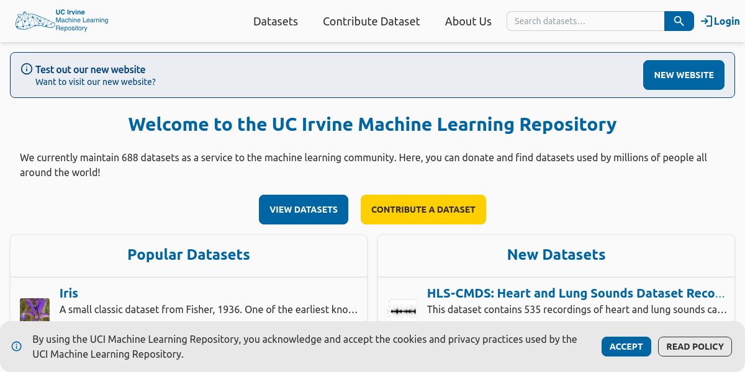Click the Login arrow icon
The image size is (745, 372).
pos(707,21)
